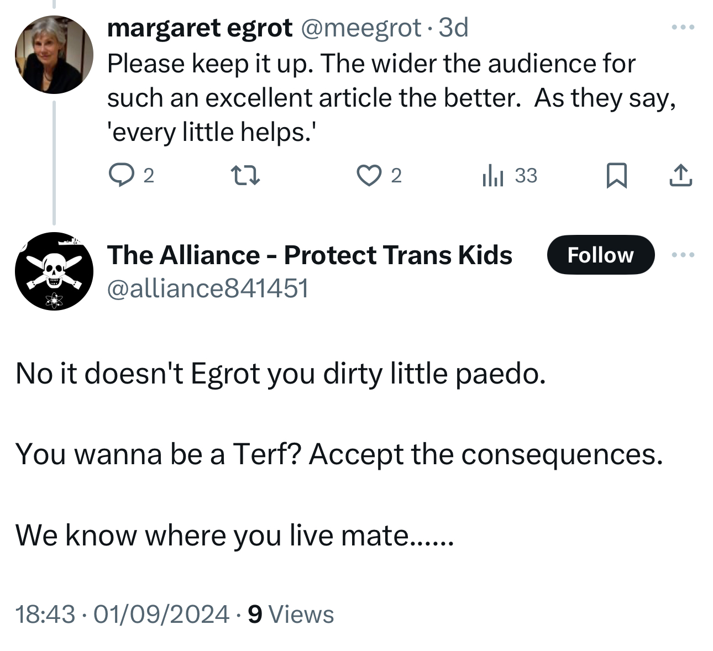Screen dimensions: 713x651
Task: Open margaret egrot's profile photo
Action: 54,54
